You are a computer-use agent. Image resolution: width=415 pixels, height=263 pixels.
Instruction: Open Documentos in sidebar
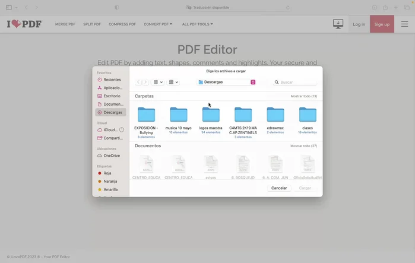tap(110, 104)
